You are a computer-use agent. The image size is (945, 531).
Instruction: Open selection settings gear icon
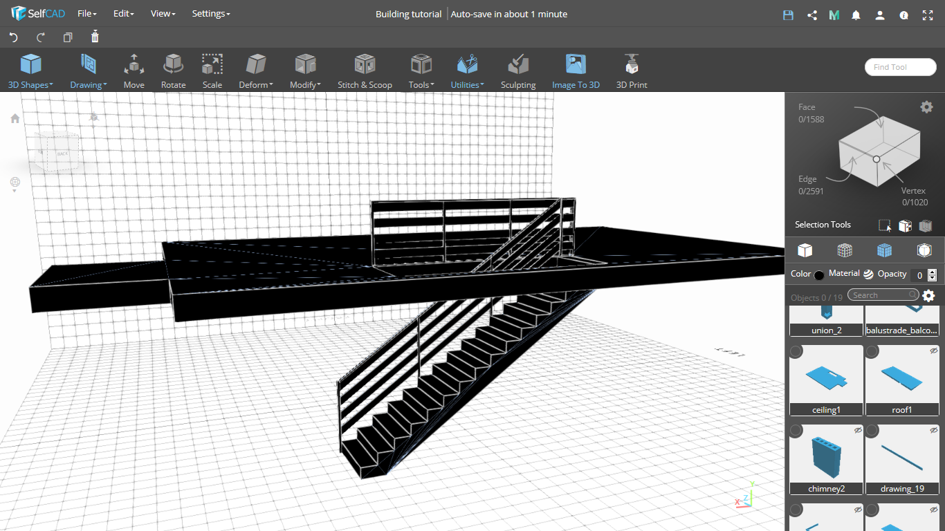(926, 106)
